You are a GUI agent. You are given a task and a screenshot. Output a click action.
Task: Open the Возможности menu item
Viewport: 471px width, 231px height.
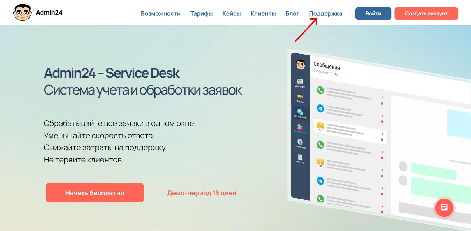[161, 13]
